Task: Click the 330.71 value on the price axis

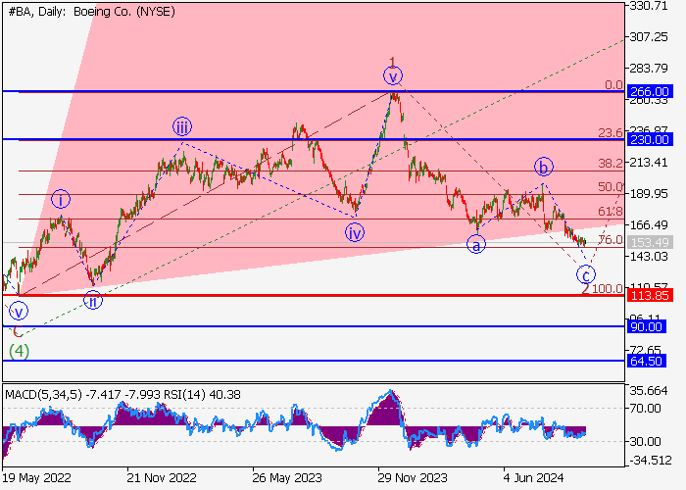Action: [x=649, y=6]
